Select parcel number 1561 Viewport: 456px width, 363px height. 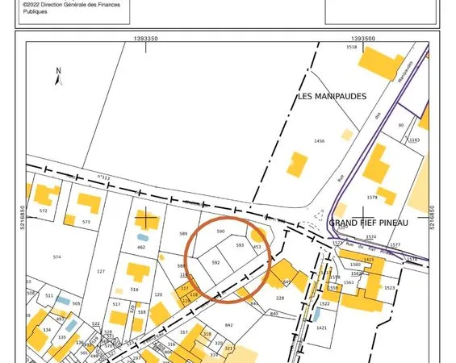pos(349,282)
